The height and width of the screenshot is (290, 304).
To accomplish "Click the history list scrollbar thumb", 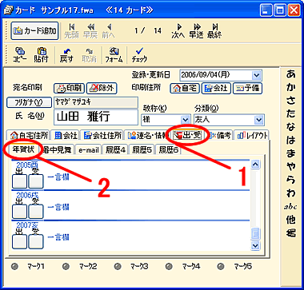I will pyautogui.click(x=256, y=234).
